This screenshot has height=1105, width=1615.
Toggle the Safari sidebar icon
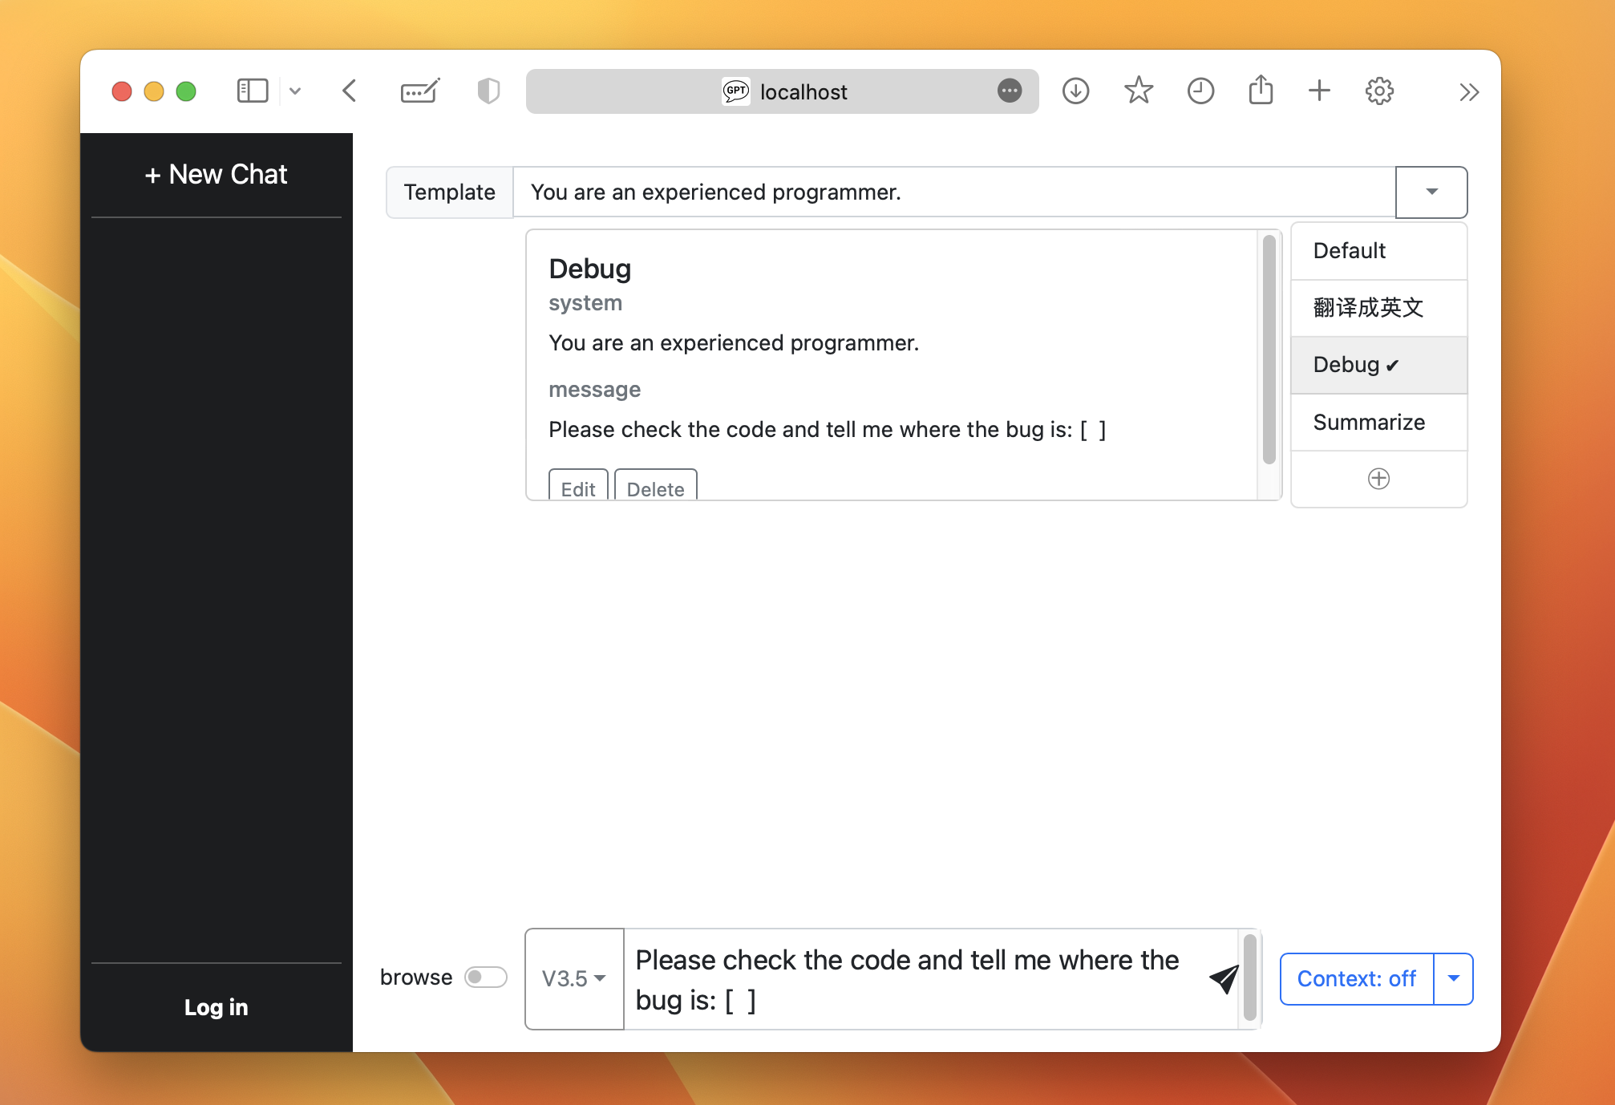[252, 91]
